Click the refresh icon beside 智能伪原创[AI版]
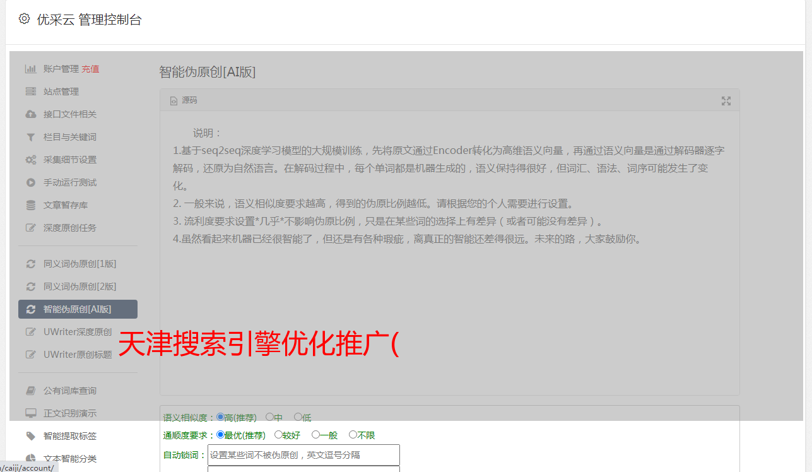This screenshot has height=472, width=812. click(x=30, y=309)
